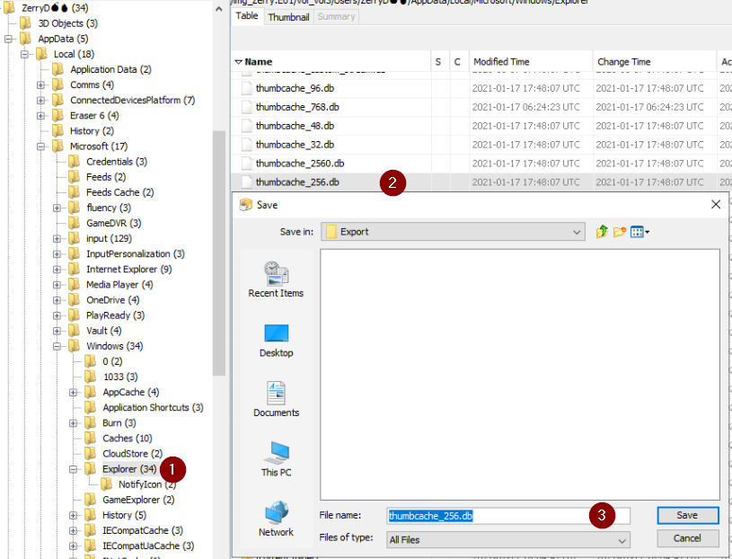
Task: Click the Cancel button
Action: (x=687, y=538)
